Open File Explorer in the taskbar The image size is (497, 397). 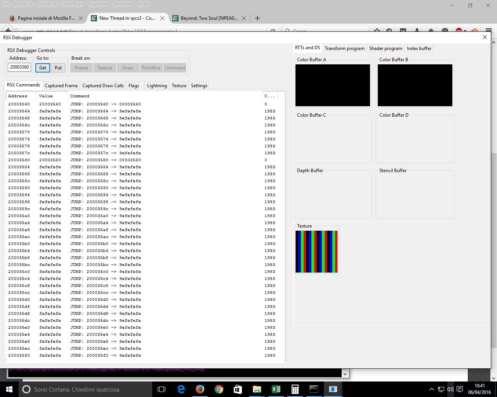pyautogui.click(x=257, y=389)
